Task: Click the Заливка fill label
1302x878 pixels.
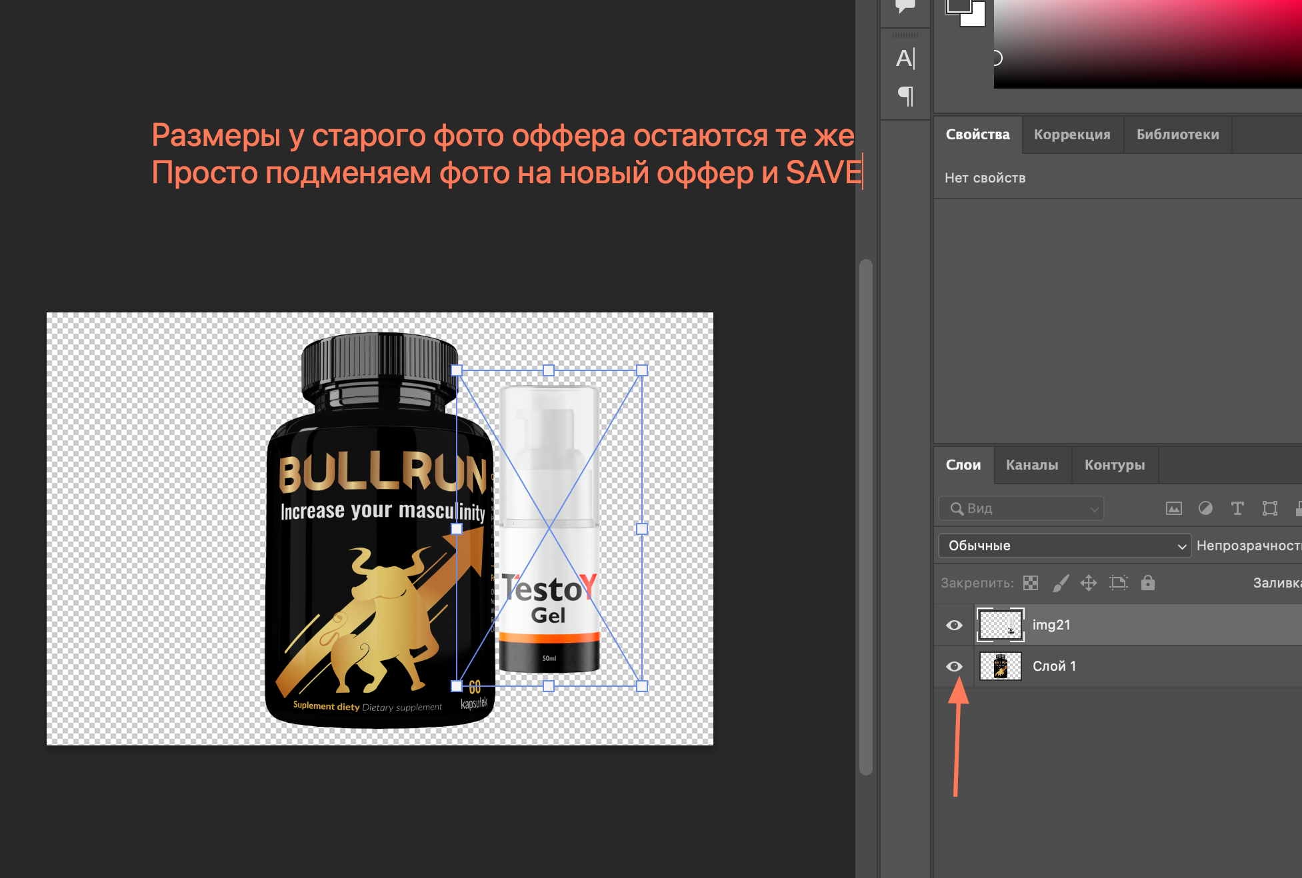Action: pyautogui.click(x=1277, y=583)
